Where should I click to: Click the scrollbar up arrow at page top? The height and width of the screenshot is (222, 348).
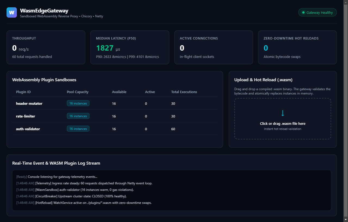[346, 2]
